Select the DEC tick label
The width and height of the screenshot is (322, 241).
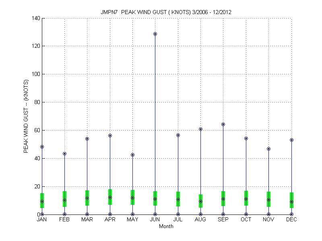click(291, 220)
